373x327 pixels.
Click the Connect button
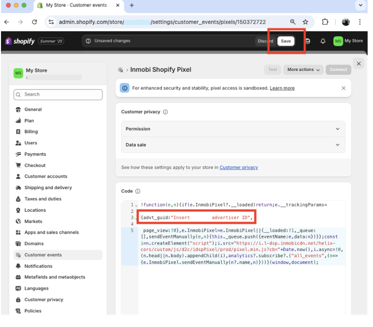pyautogui.click(x=338, y=70)
